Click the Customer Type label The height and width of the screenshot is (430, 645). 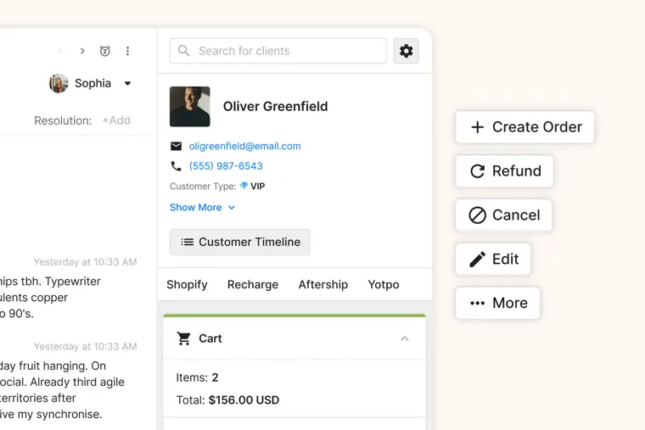pos(203,187)
